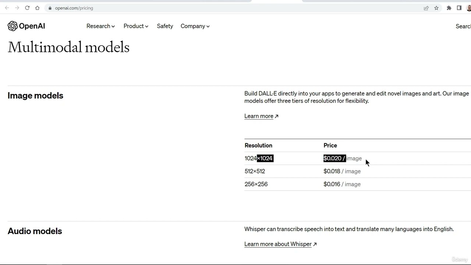
Task: Go back with browser back arrow
Action: click(x=7, y=8)
